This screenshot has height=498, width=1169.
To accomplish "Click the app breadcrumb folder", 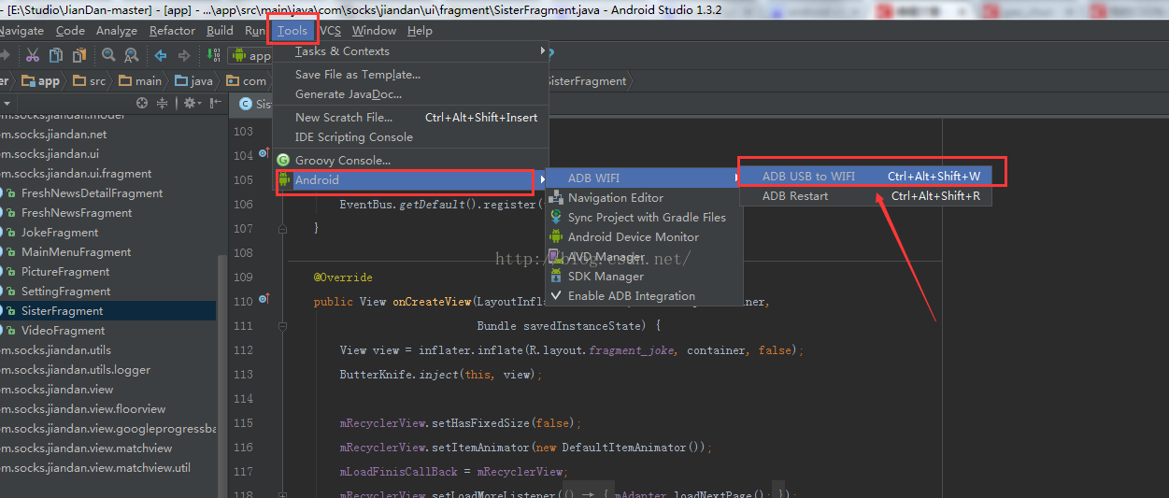I will (40, 81).
